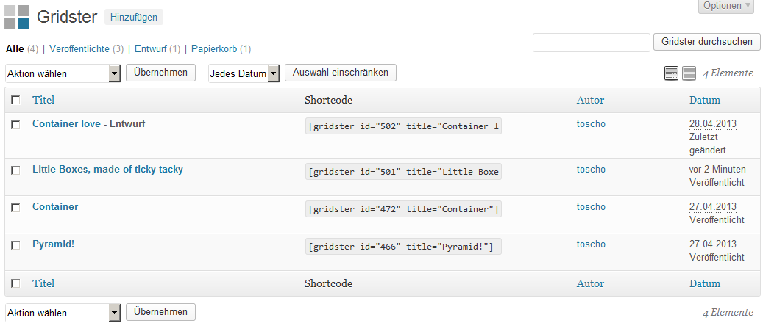763x334 pixels.
Task: Open the bottom Aktion wählen dropdown
Action: [63, 313]
